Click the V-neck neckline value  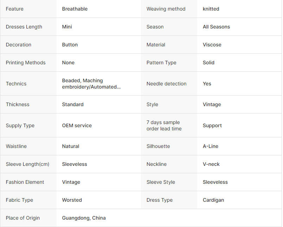[x=211, y=164]
